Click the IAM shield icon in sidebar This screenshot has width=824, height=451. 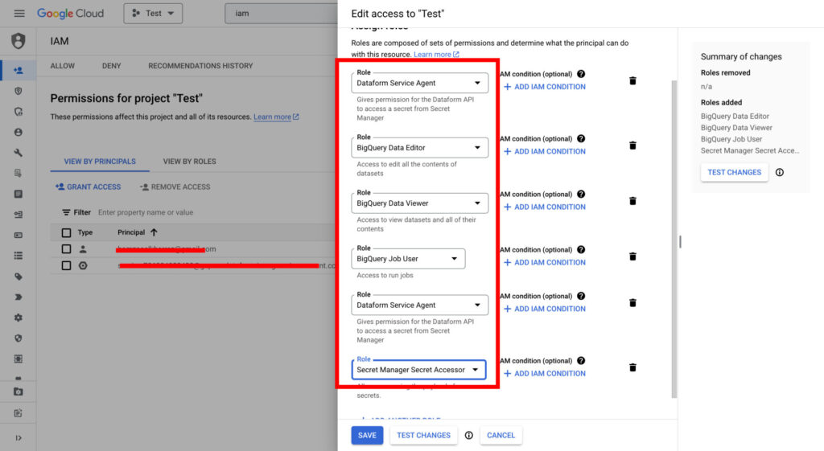click(19, 41)
